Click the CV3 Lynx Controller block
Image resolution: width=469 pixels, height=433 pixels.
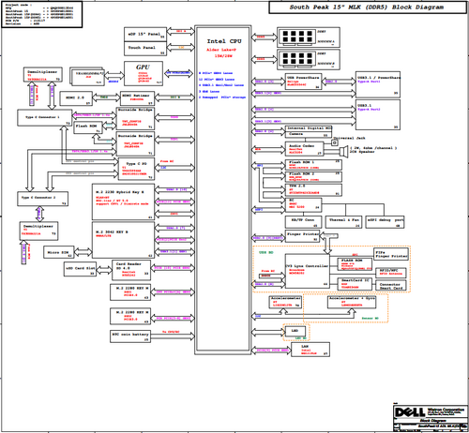[x=308, y=271]
